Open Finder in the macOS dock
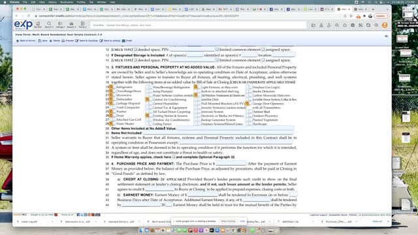The width and height of the screenshot is (418, 235). (141, 230)
